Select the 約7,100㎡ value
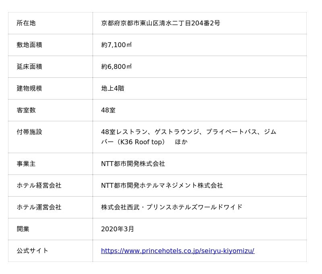This screenshot has width=322, height=274. point(116,45)
